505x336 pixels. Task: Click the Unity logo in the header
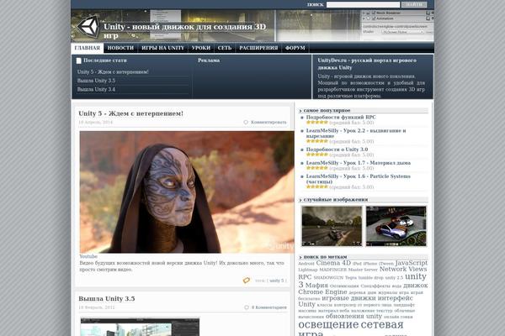tap(88, 27)
